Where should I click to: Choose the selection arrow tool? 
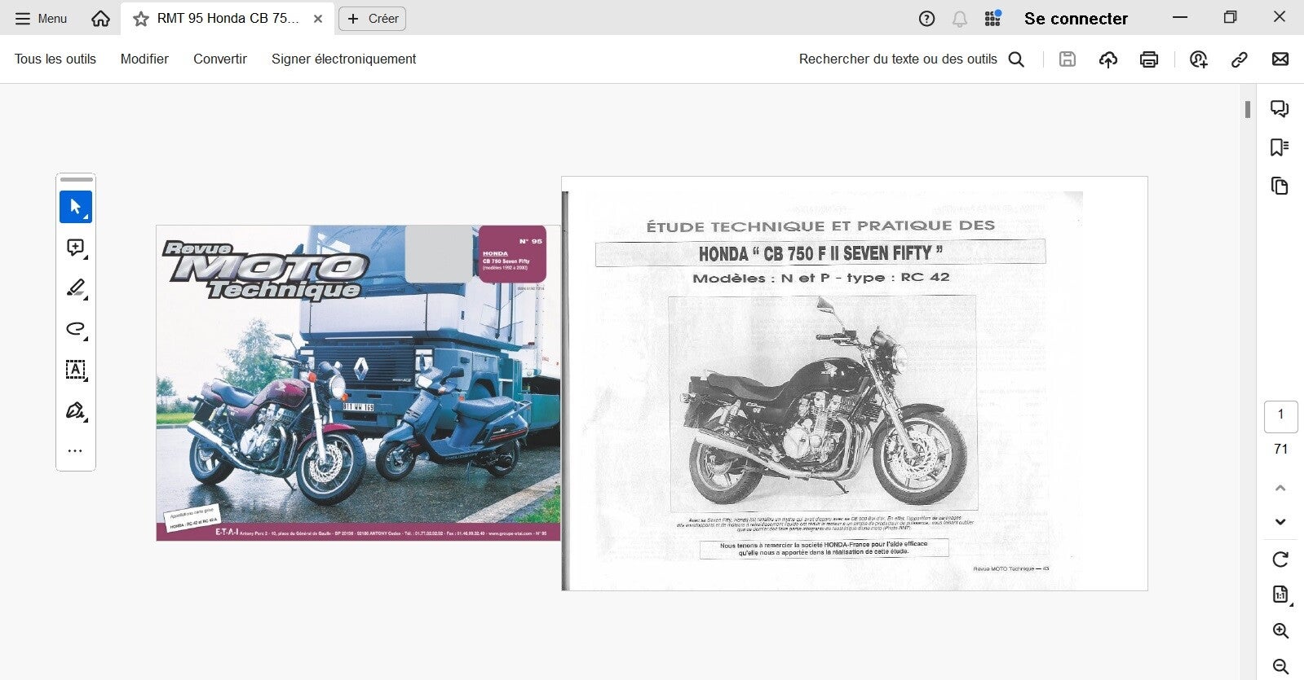76,207
